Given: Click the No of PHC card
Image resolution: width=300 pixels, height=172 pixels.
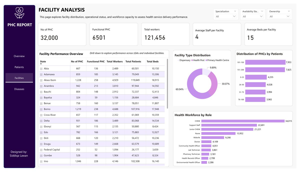Looking at the screenshot, I should point(62,34).
